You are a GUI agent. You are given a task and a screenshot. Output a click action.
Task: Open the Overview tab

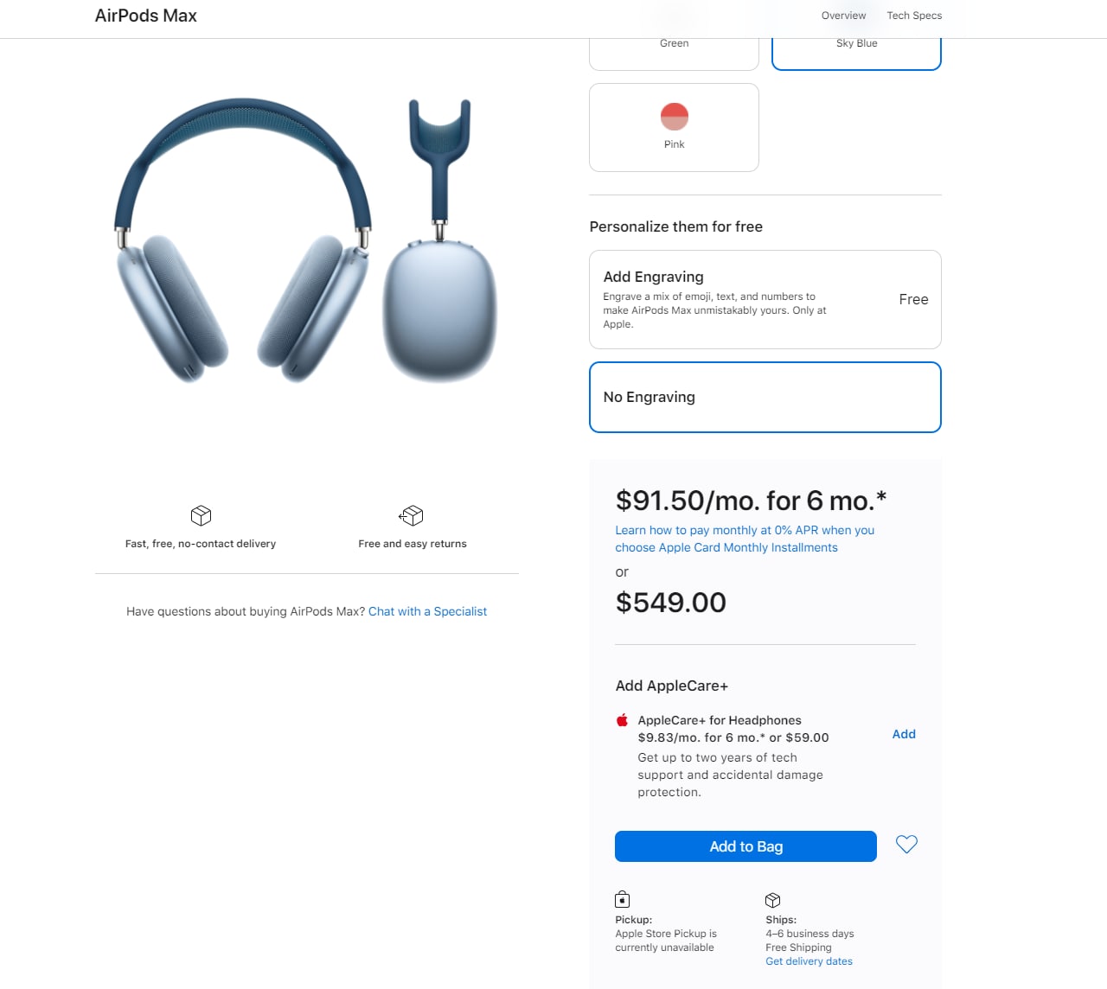pyautogui.click(x=843, y=16)
